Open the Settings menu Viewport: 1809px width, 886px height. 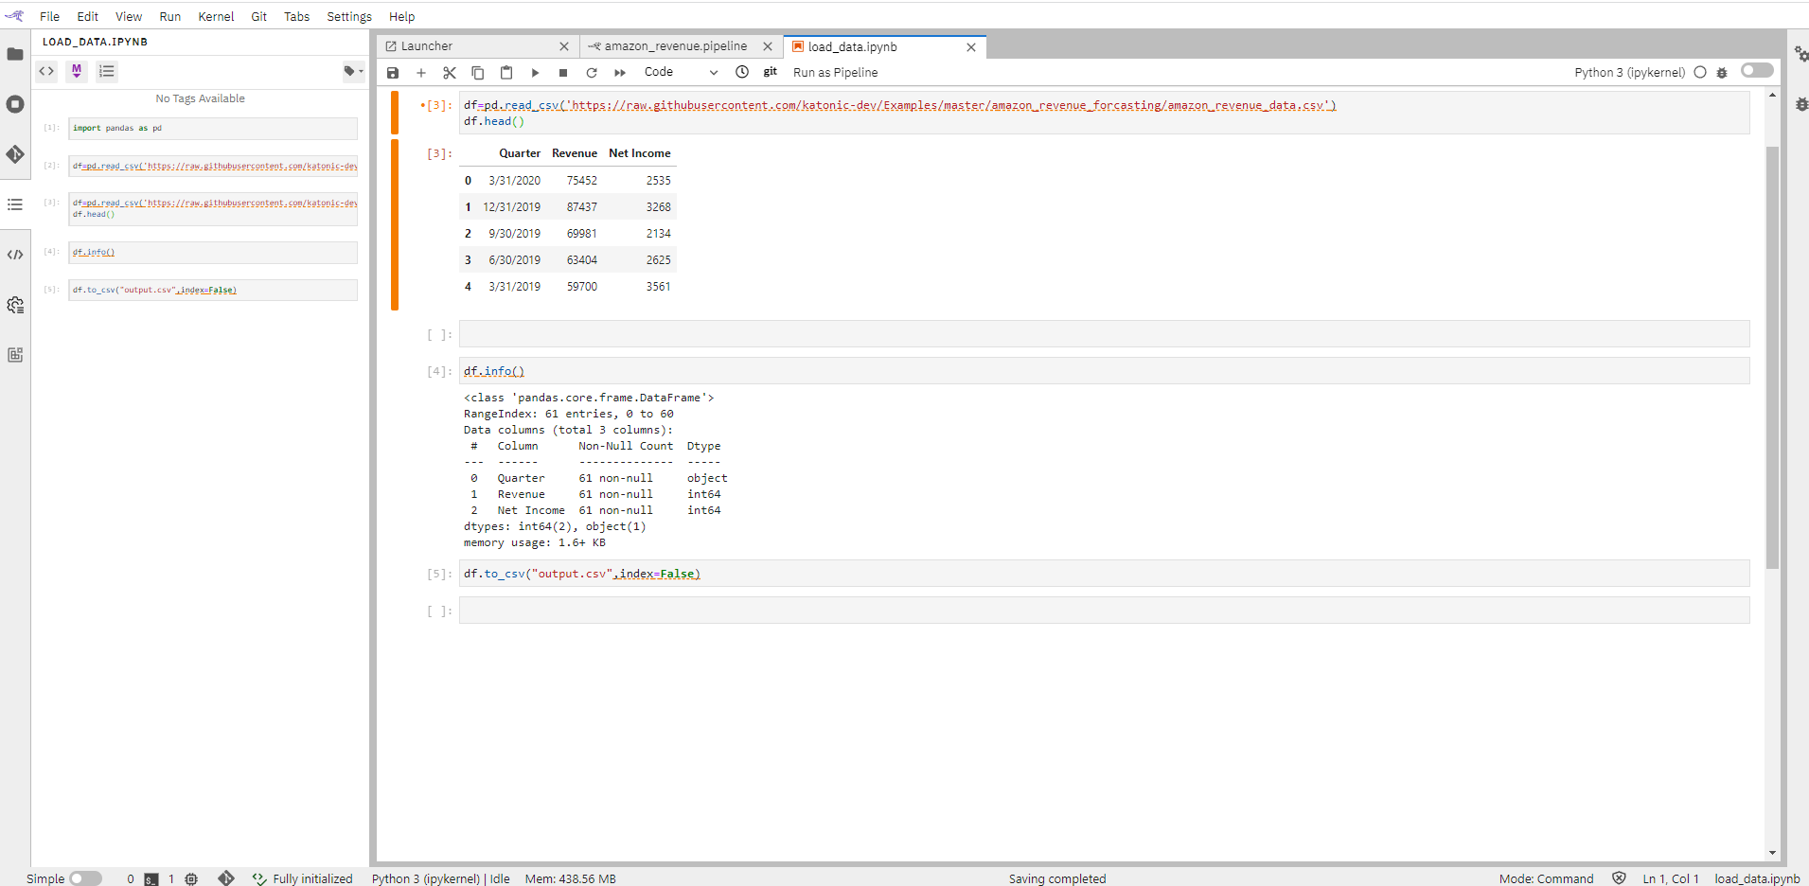pyautogui.click(x=349, y=16)
